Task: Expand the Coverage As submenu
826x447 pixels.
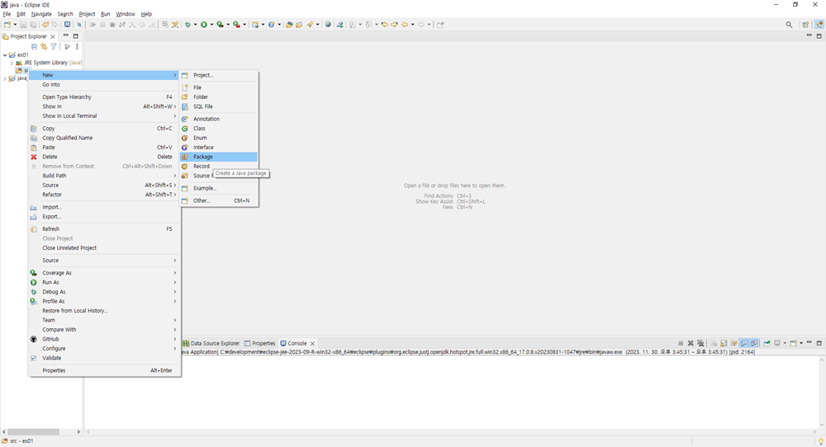Action: tap(104, 273)
